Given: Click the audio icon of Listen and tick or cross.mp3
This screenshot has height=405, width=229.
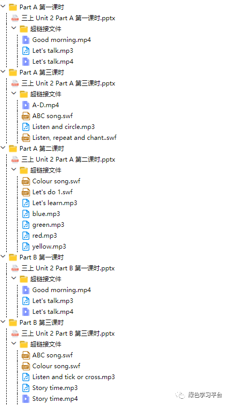Looking at the screenshot, I should coord(26,377).
